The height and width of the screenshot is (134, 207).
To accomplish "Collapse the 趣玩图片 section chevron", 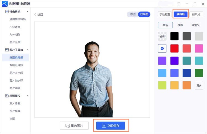I will (x=28, y=96).
